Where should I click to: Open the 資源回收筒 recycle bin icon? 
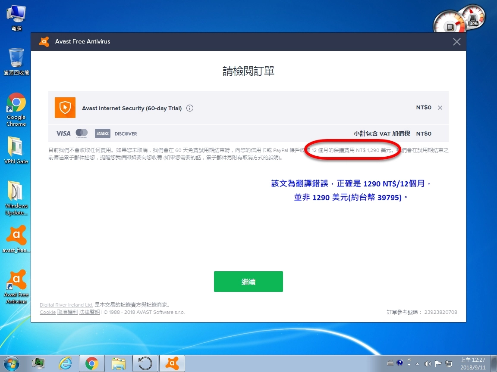pyautogui.click(x=16, y=62)
